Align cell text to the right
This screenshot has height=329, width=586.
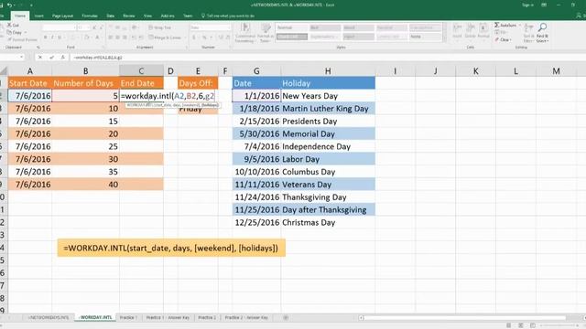point(125,37)
